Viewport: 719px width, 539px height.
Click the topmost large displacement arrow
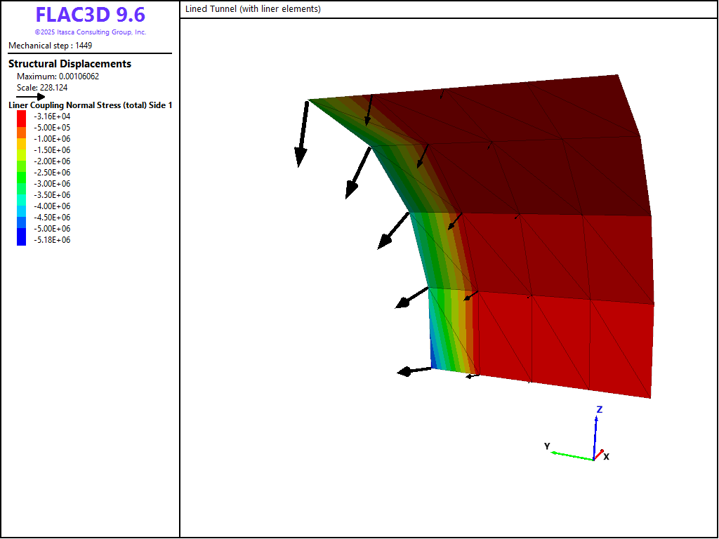[303, 133]
